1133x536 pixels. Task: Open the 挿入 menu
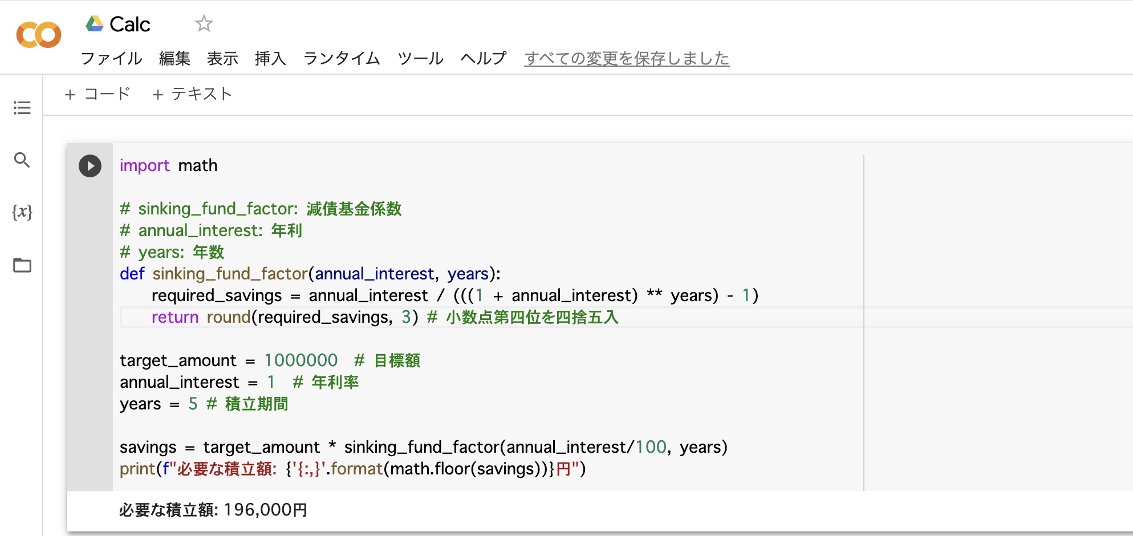(x=270, y=58)
